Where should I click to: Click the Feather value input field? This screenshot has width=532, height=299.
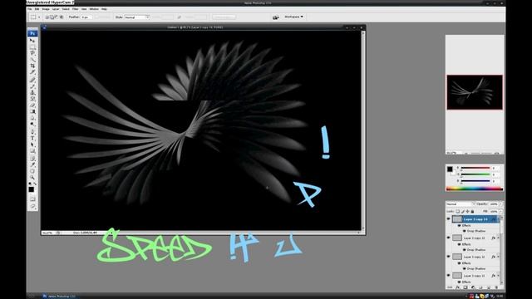(x=86, y=17)
